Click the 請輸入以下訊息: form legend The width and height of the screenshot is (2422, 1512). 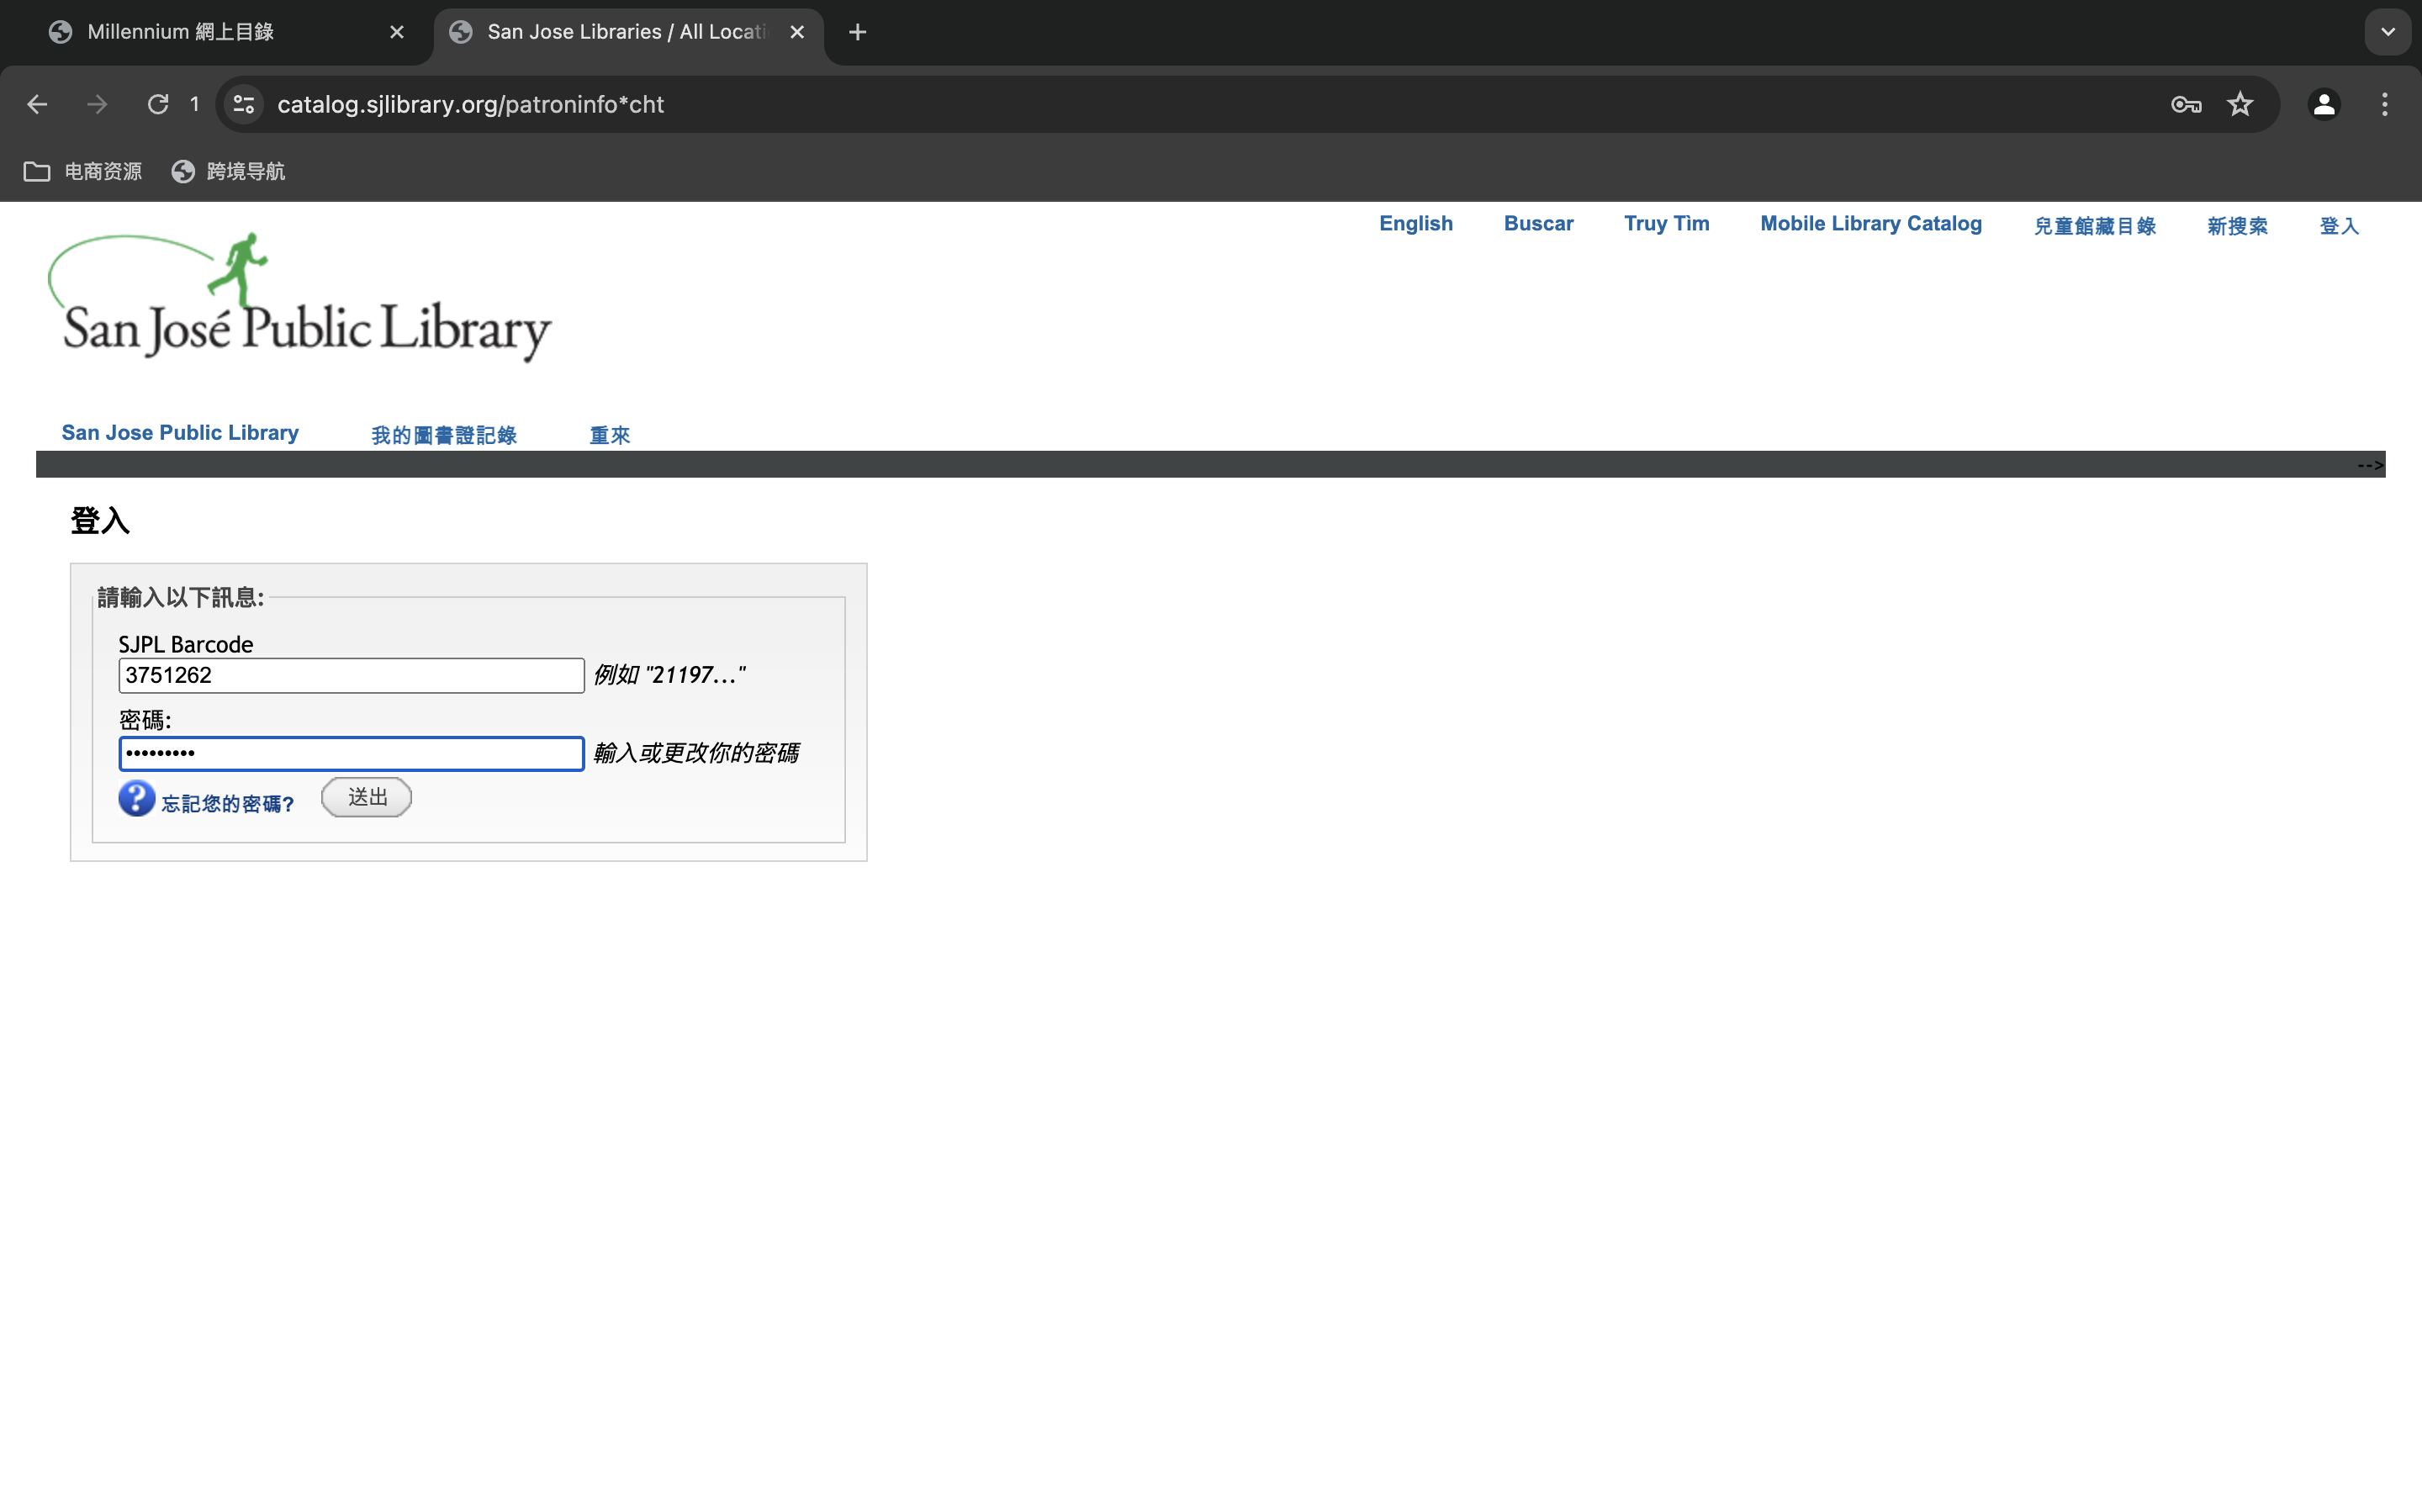pyautogui.click(x=181, y=597)
